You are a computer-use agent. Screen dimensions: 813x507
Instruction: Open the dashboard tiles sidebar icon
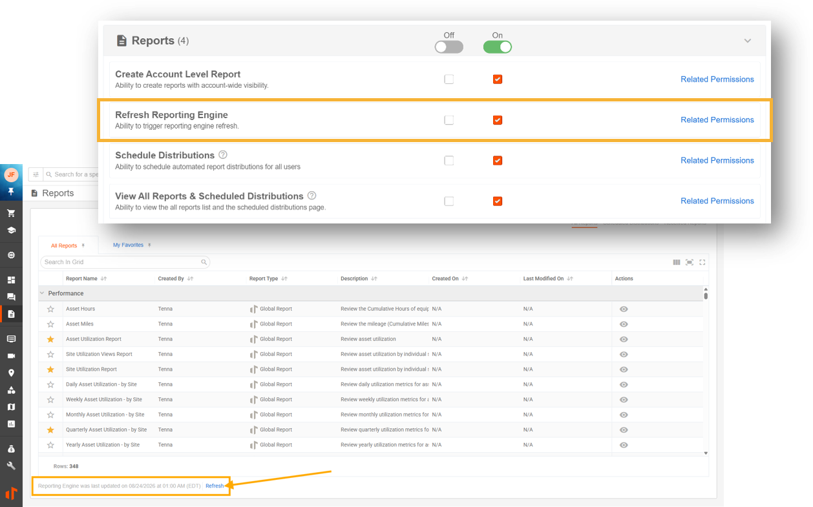[11, 280]
